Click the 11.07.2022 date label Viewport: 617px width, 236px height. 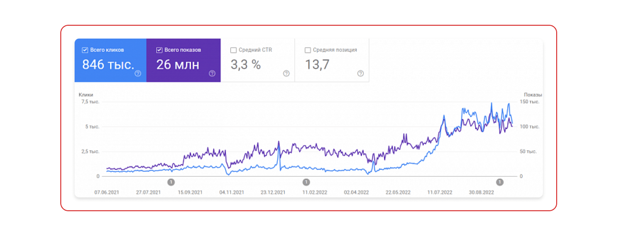(440, 192)
